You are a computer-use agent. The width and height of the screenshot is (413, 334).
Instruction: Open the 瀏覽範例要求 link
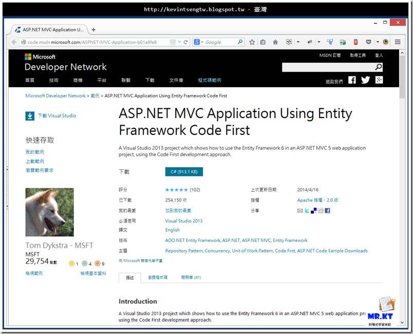coord(39,170)
